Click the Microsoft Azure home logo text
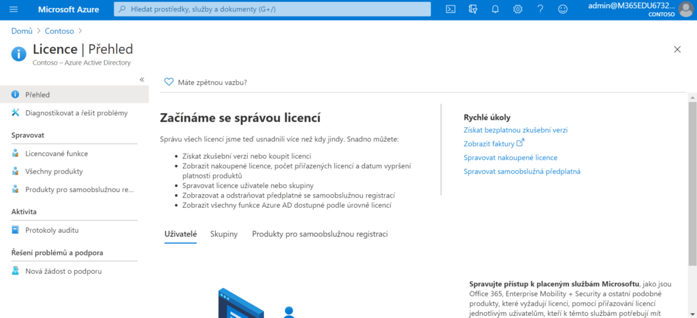The image size is (697, 318). 69,10
